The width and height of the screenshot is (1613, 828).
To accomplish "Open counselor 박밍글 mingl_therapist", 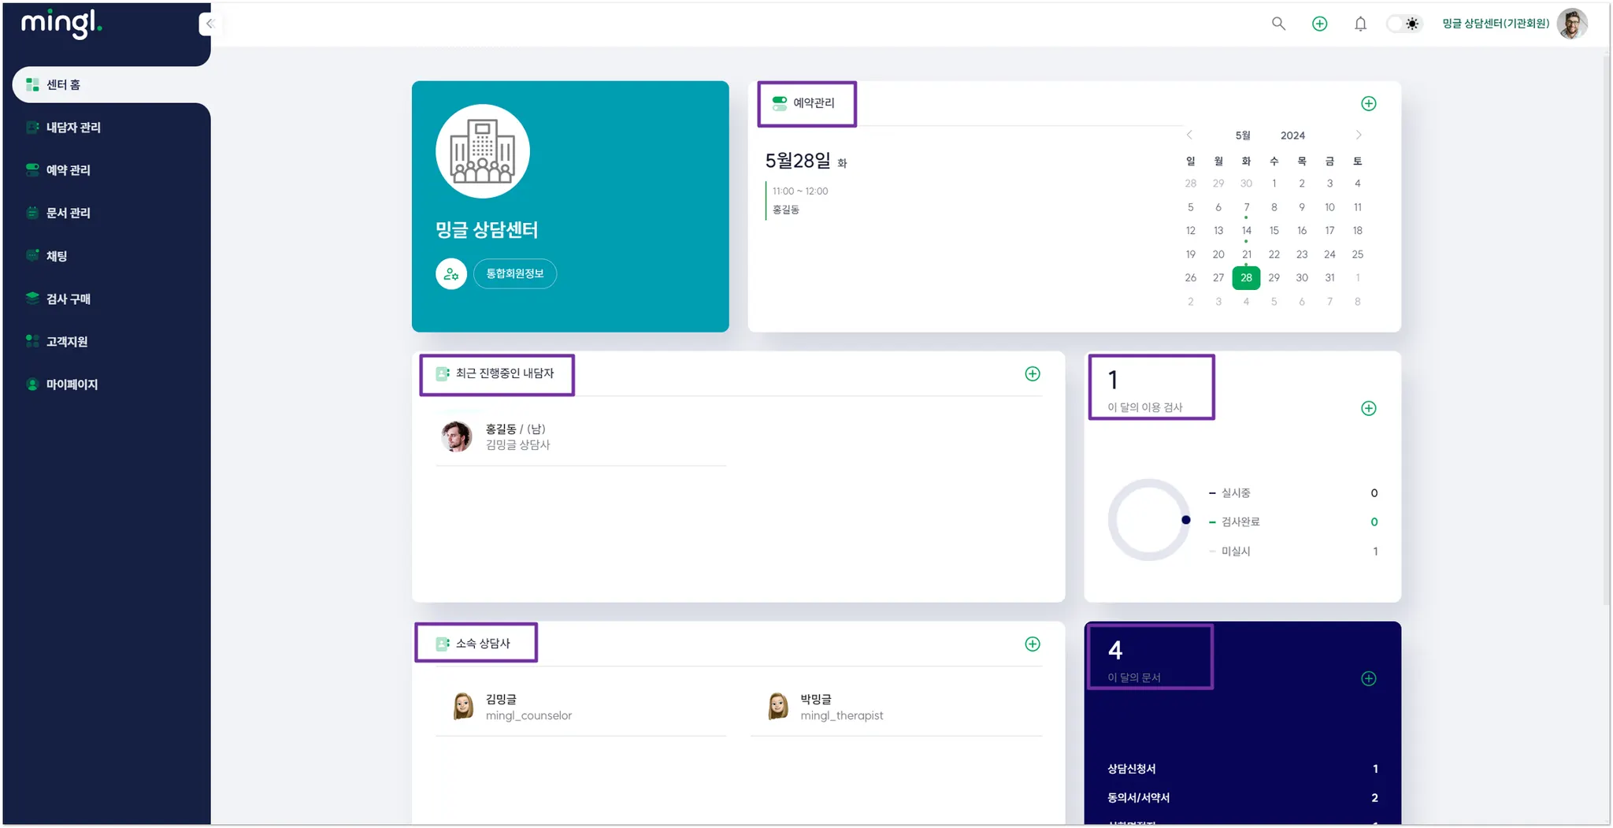I will [x=896, y=707].
